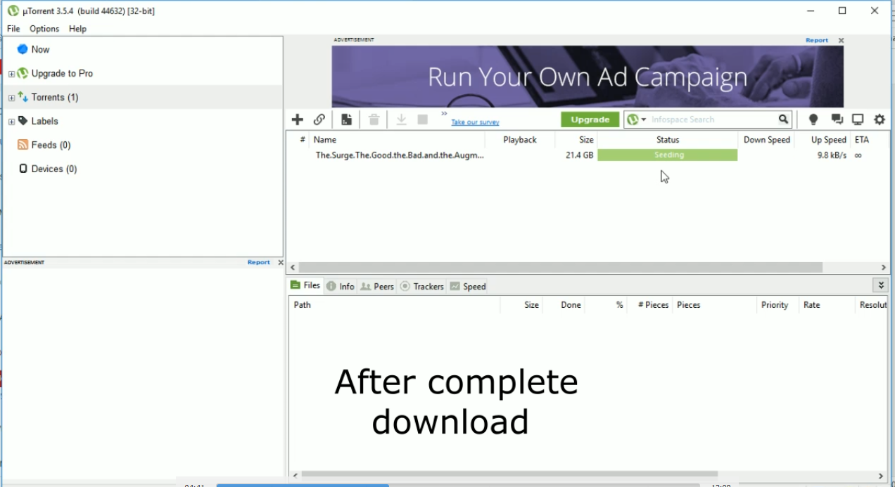Close the sidebar advertisement
This screenshot has width=895, height=487.
[x=281, y=263]
